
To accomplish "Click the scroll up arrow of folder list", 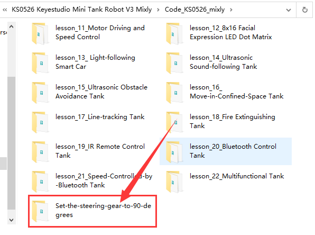I will click(12, 26).
